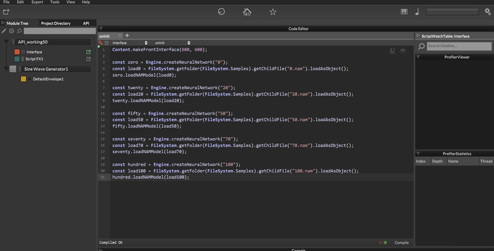Click the bookmark icon in code editor
The width and height of the screenshot is (494, 251).
coord(392,51)
